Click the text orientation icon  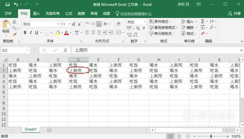pos(105,24)
